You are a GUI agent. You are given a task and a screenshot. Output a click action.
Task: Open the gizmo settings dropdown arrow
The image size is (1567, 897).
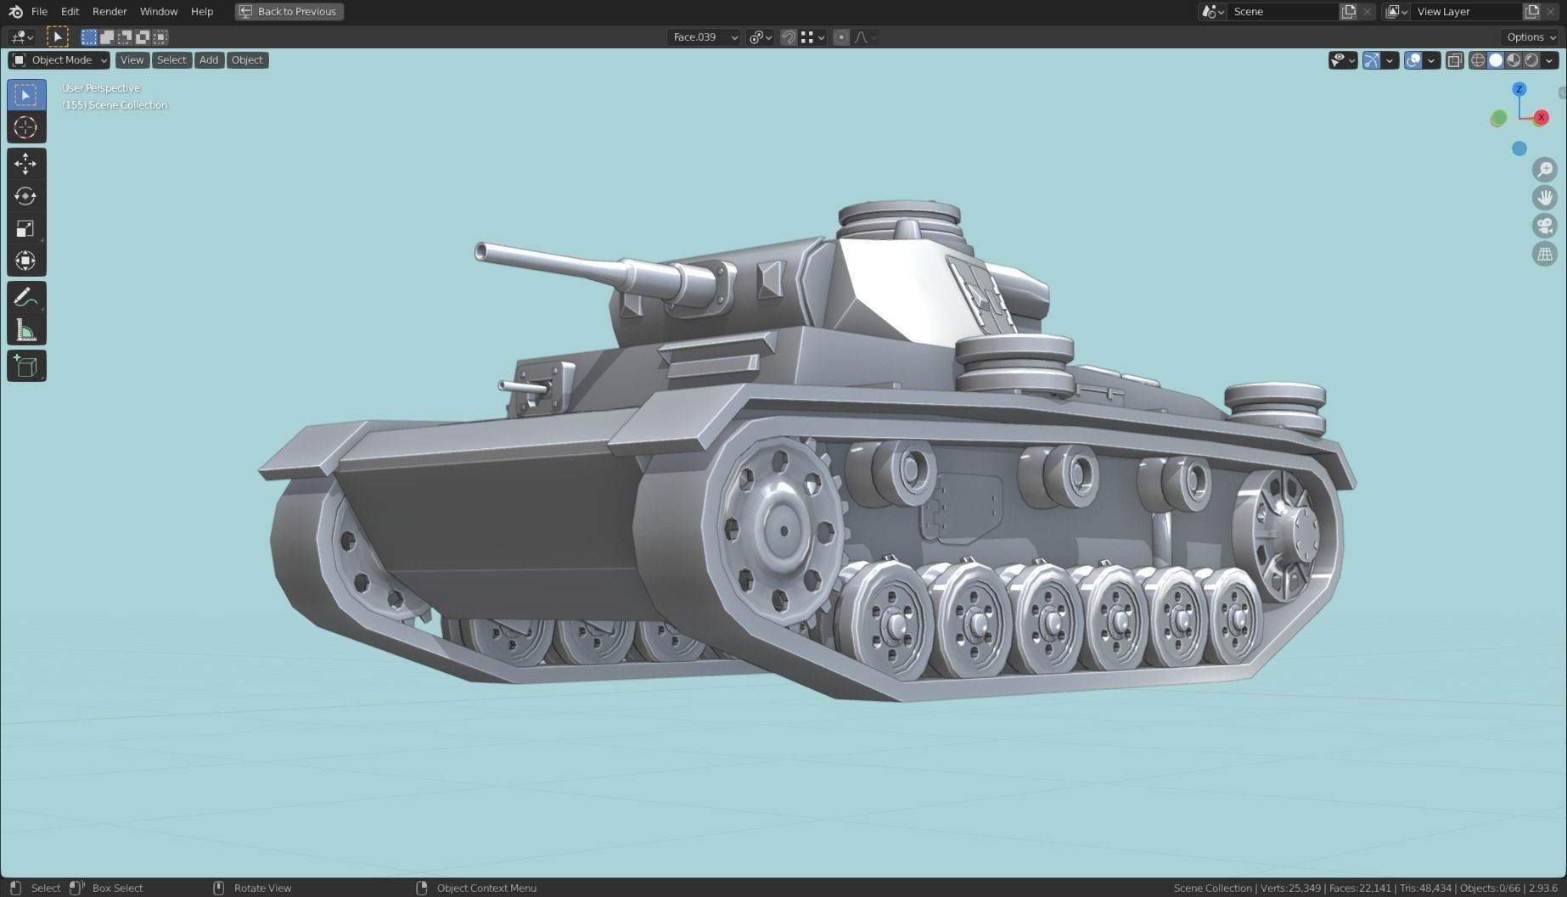point(1390,59)
